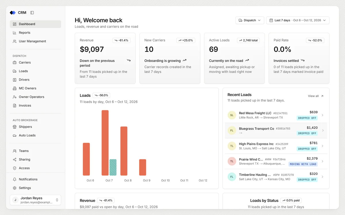
Task: Click the Auto Loads car icon
Action: point(15,135)
